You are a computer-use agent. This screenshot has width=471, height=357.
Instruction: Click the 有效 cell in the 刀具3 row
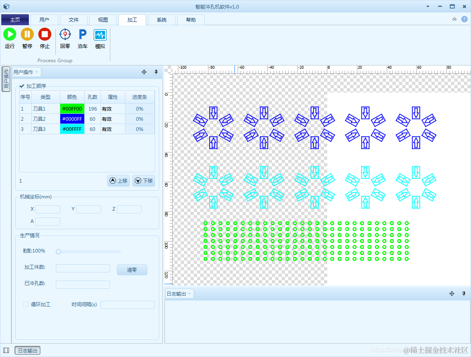click(x=113, y=129)
